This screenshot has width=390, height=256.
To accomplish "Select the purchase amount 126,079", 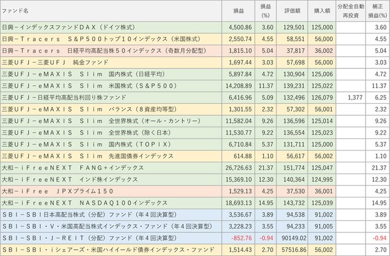I will [322, 98].
